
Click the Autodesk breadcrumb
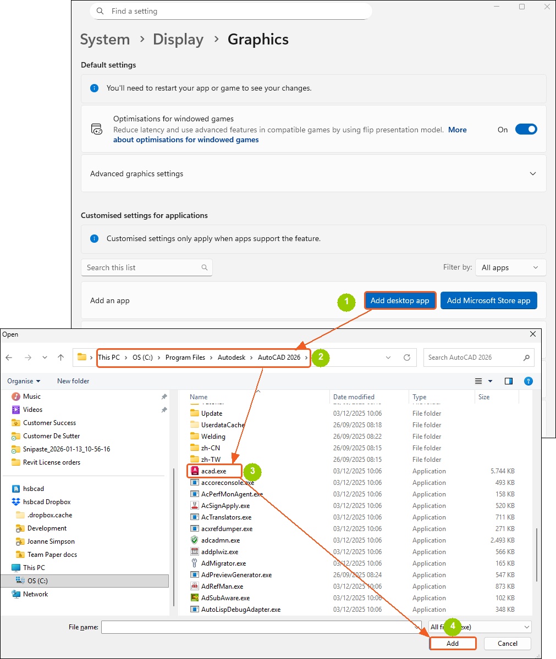(232, 358)
